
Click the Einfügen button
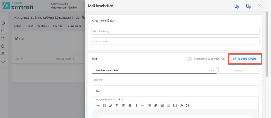(x=238, y=71)
